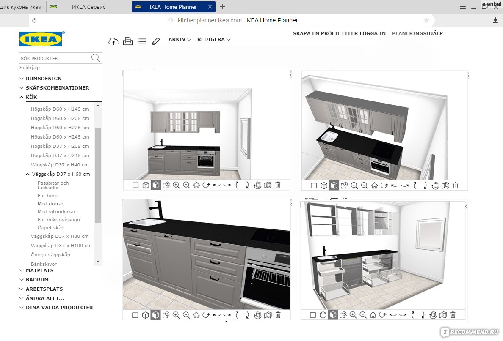Expand the DINA VALDA PRODUKTER section

click(x=56, y=307)
